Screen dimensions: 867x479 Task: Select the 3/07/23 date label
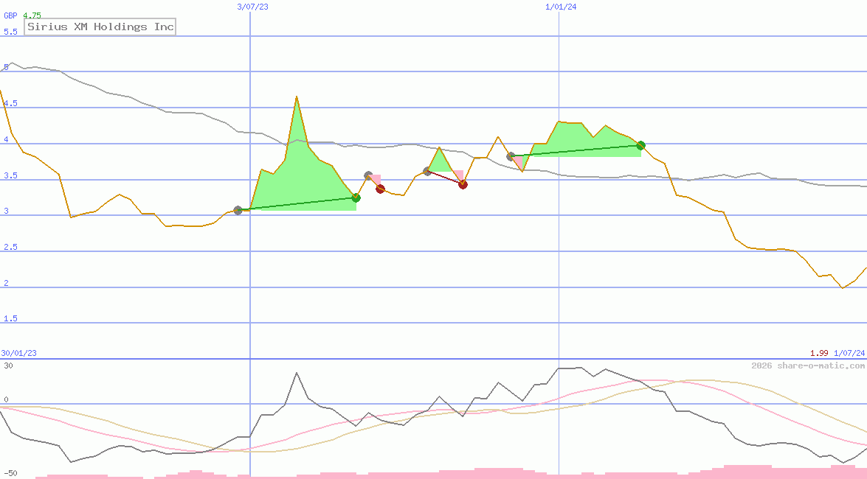251,7
